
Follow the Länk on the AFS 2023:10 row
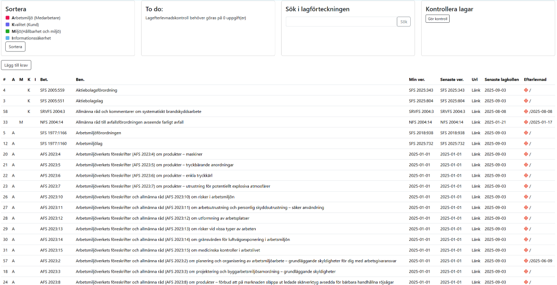(475, 197)
